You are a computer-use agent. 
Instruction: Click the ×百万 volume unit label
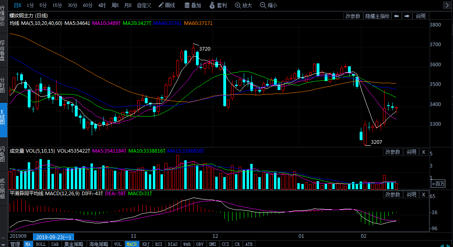pyautogui.click(x=439, y=184)
